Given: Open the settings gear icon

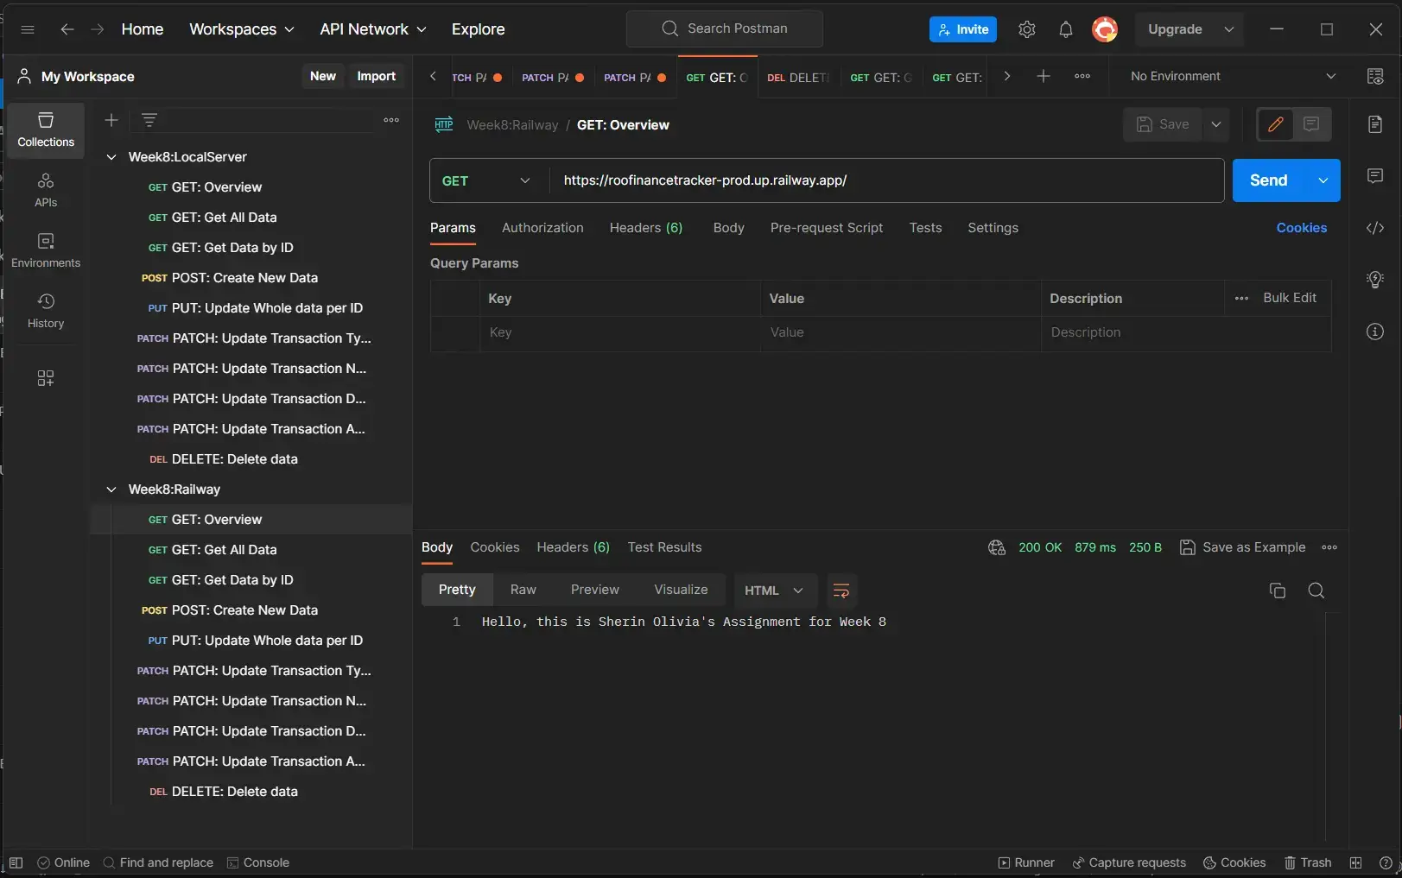Looking at the screenshot, I should (x=1026, y=29).
